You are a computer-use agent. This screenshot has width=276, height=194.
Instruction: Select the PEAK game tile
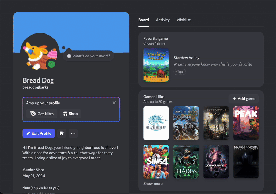tap(246, 123)
